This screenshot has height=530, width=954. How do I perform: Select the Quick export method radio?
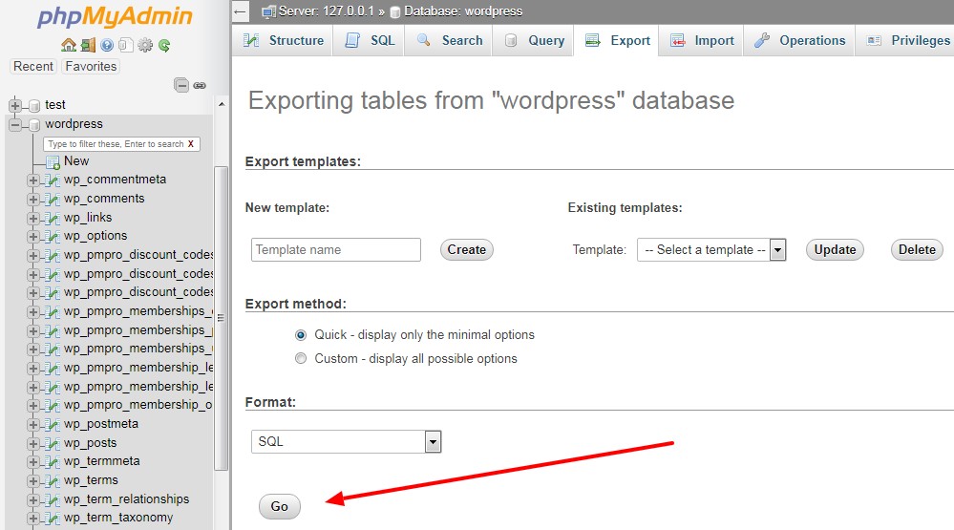[x=301, y=334]
